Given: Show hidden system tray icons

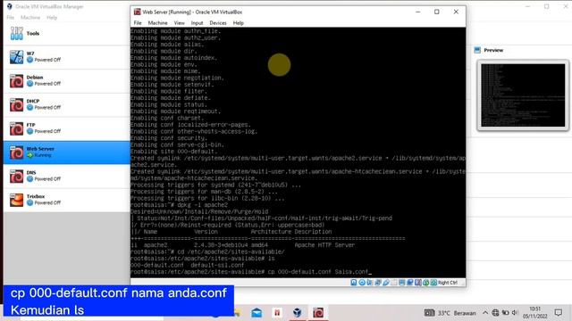Looking at the screenshot, I should click(485, 313).
